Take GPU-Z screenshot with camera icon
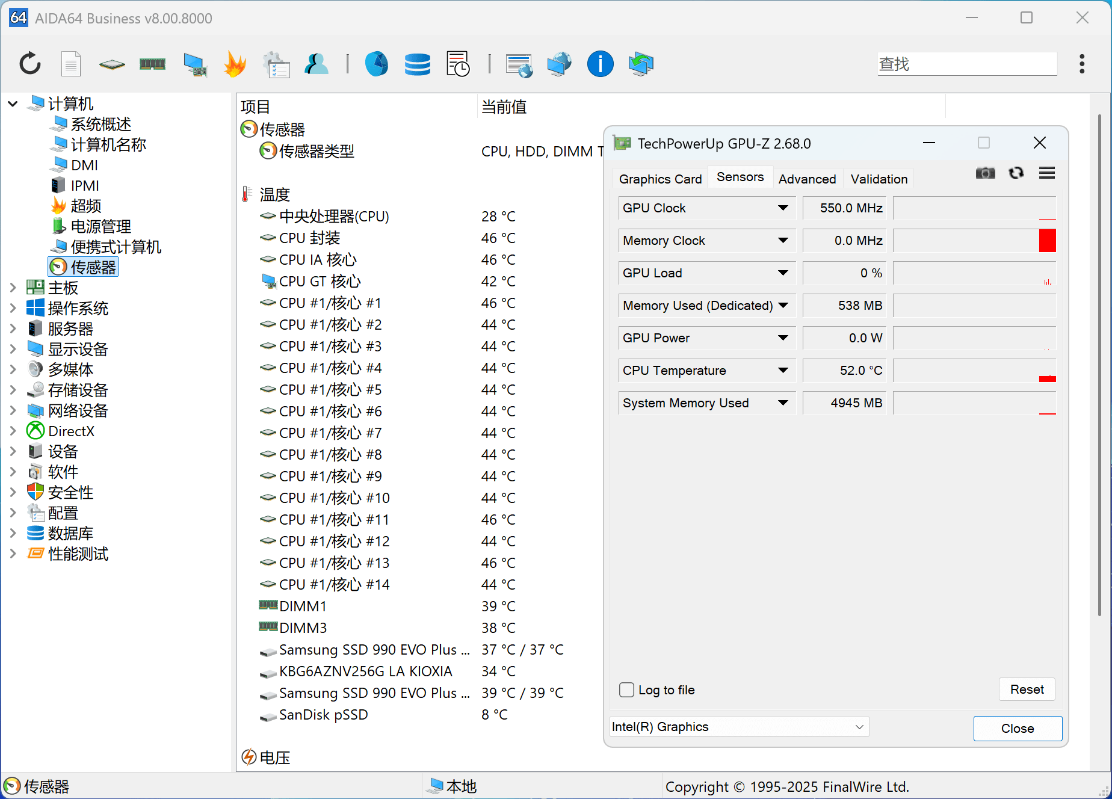This screenshot has height=799, width=1112. coord(985,173)
